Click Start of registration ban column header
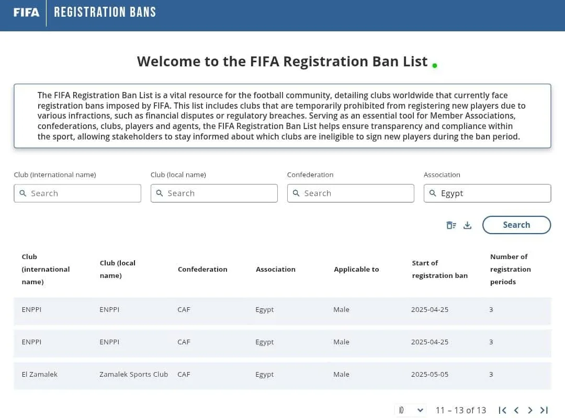 point(439,269)
